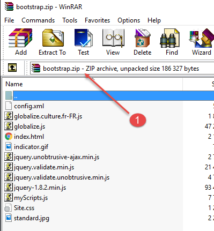Viewport: 214px width, 231px height.
Task: Open the Help menu
Action: (x=154, y=20)
